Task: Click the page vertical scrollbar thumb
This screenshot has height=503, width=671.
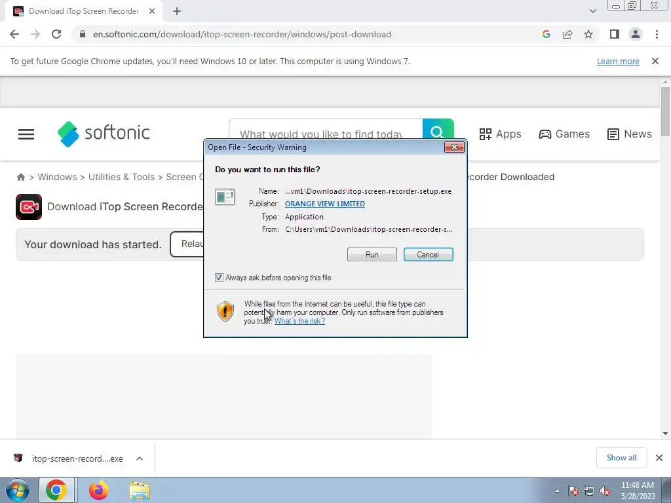Action: click(665, 111)
